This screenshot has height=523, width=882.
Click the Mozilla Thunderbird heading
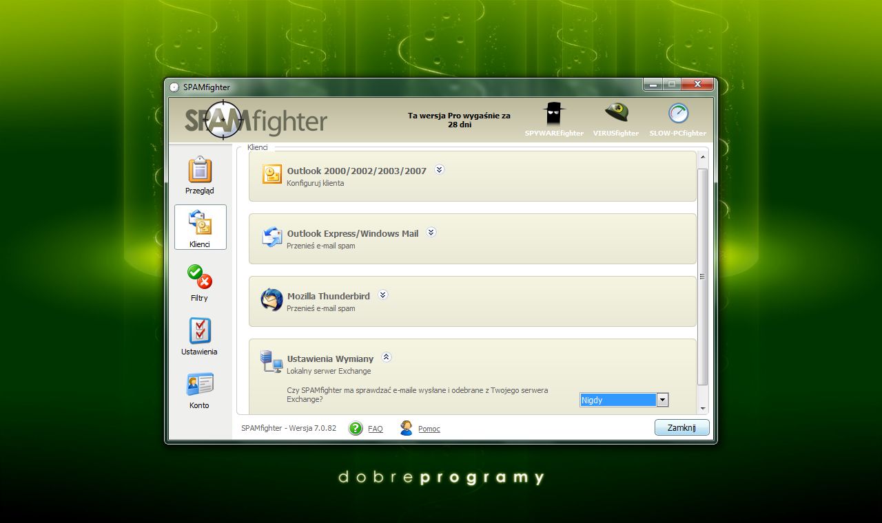click(329, 296)
